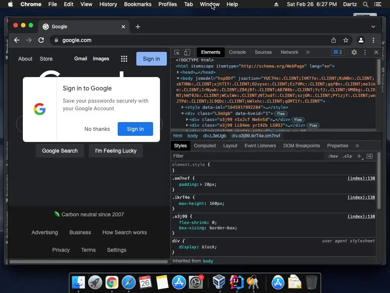This screenshot has height=293, width=390.
Task: Toggle the computed styles sidebar icon
Action: 369,156
